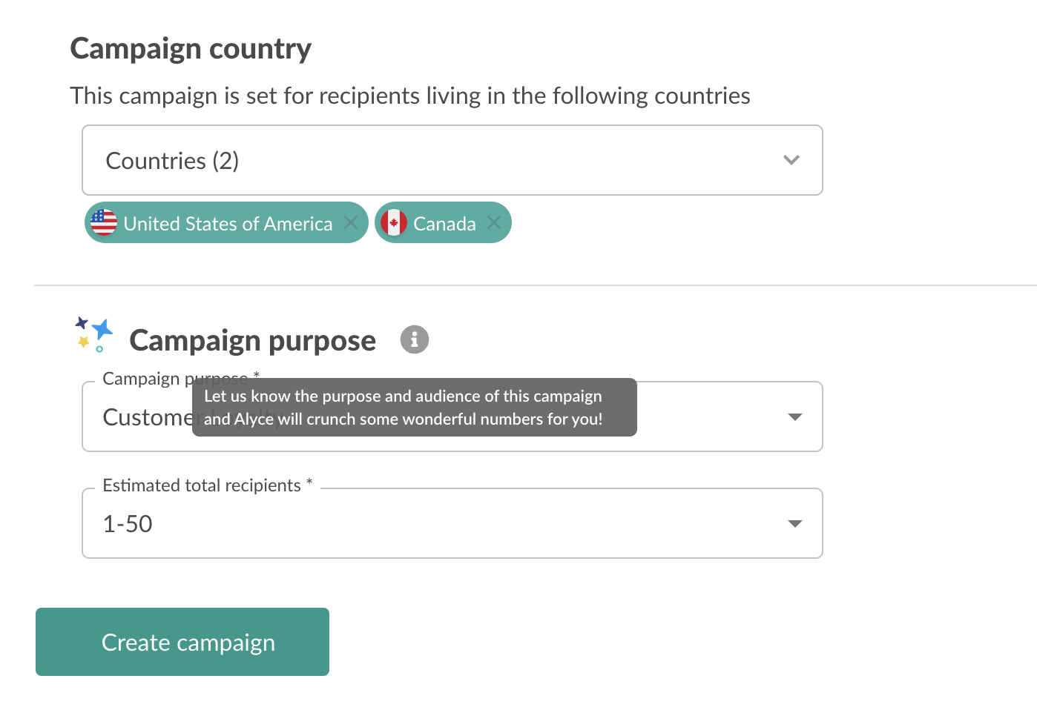Viewport: 1037px width, 710px height.
Task: Remove the Canada country chip
Action: point(494,222)
